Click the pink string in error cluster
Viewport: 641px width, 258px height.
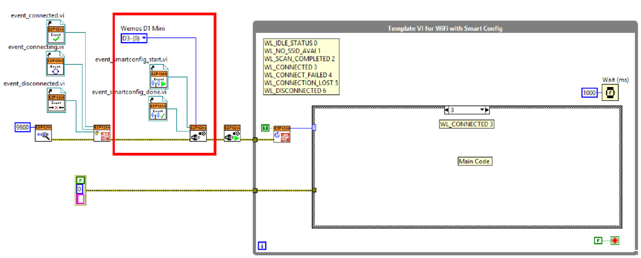click(81, 199)
